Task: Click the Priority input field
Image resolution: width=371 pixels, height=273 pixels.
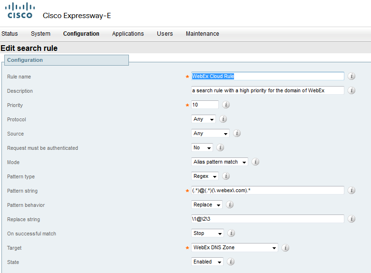Action: tap(205, 105)
